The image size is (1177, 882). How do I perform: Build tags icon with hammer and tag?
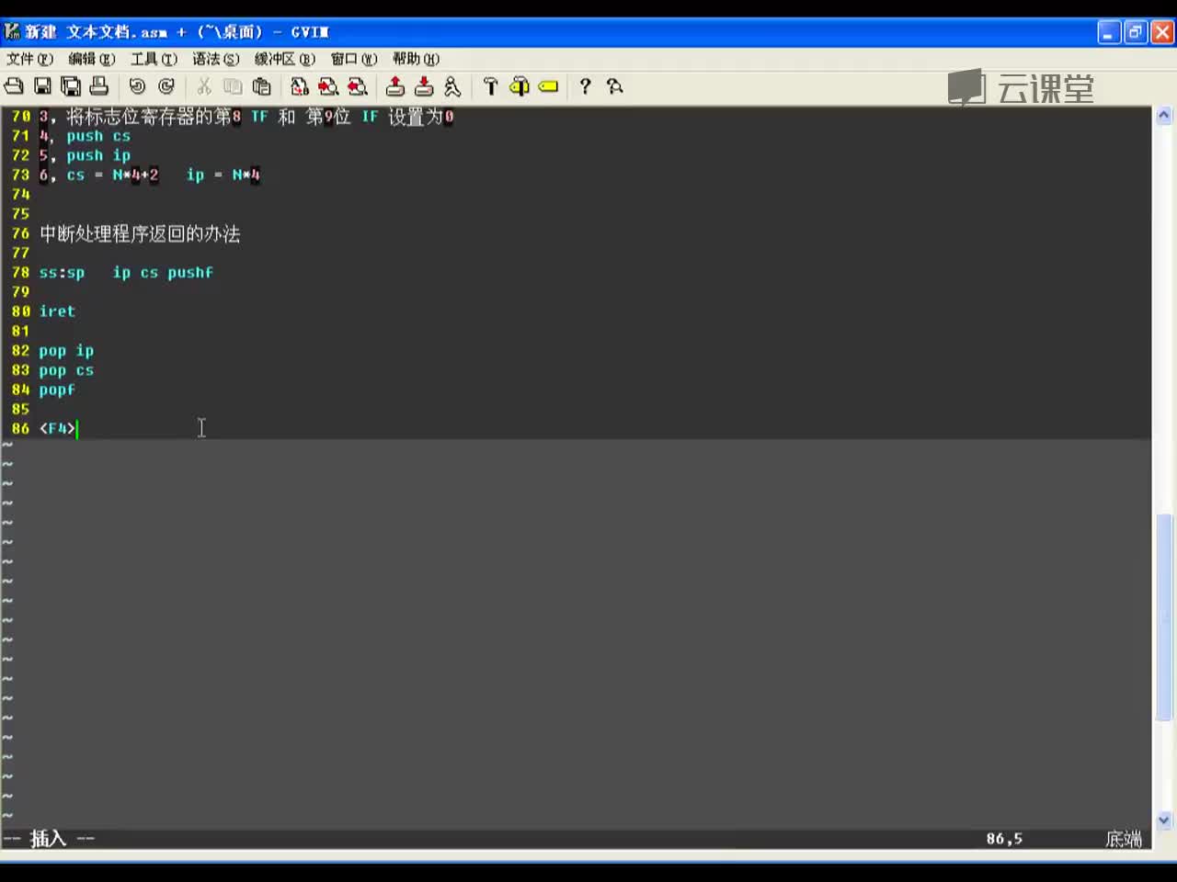click(520, 86)
